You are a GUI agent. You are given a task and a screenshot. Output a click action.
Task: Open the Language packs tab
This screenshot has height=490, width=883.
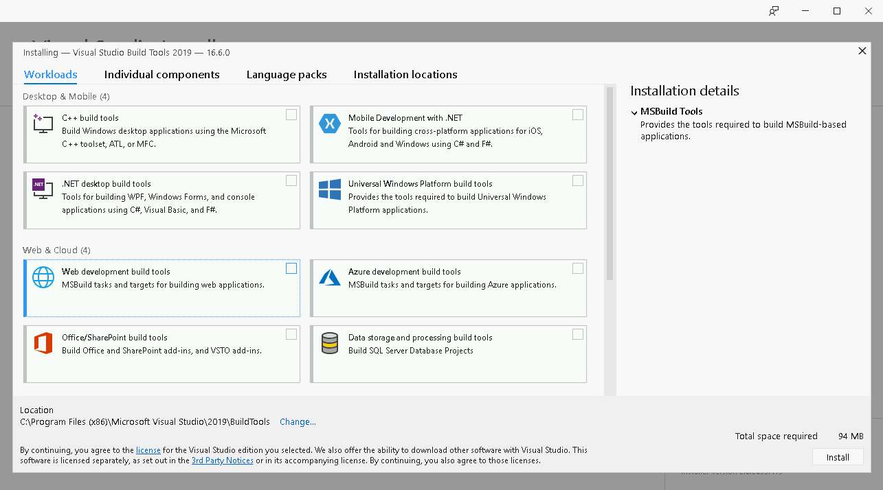(287, 74)
